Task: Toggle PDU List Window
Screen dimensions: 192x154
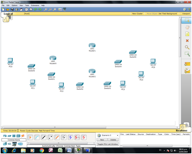Action: pos(107,144)
